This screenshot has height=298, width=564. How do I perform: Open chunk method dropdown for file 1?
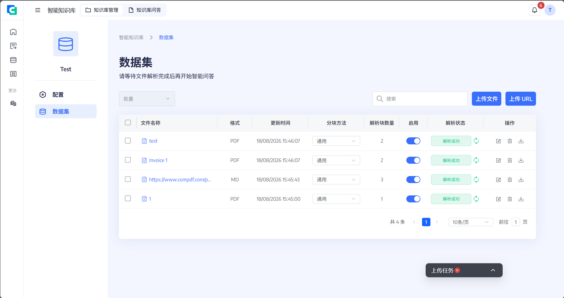[336, 199]
